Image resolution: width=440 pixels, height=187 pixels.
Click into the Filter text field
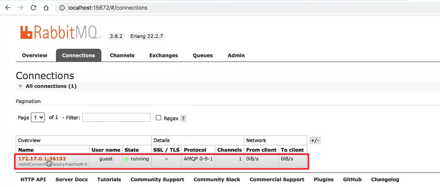(116, 118)
